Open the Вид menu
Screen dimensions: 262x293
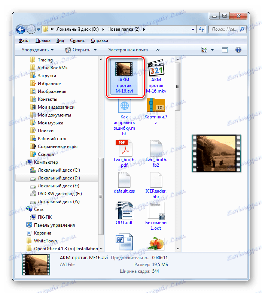60,40
